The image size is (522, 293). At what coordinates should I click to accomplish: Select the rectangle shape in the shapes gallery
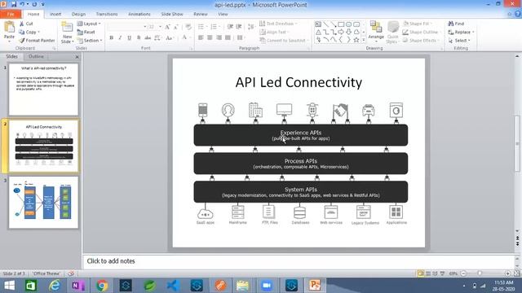[341, 24]
